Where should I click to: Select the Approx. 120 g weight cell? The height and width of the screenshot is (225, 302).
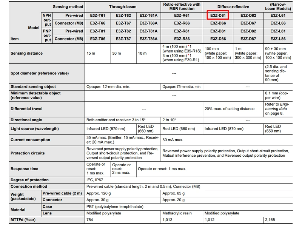pyautogui.click(x=100, y=193)
